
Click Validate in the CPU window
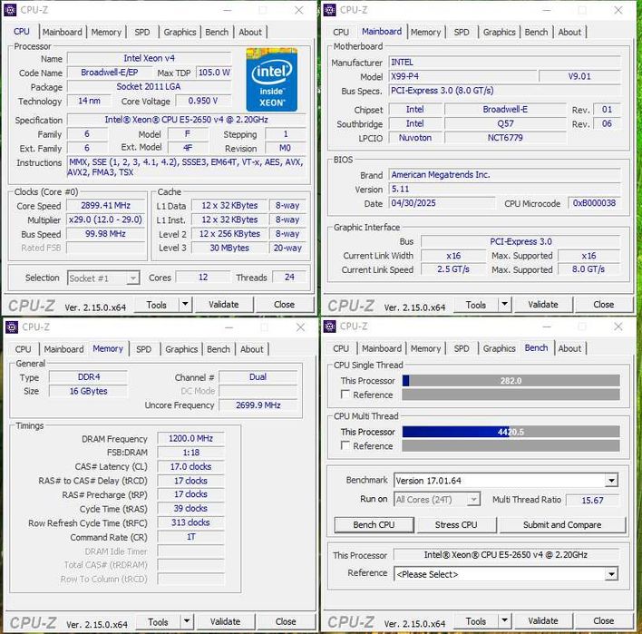pos(224,305)
